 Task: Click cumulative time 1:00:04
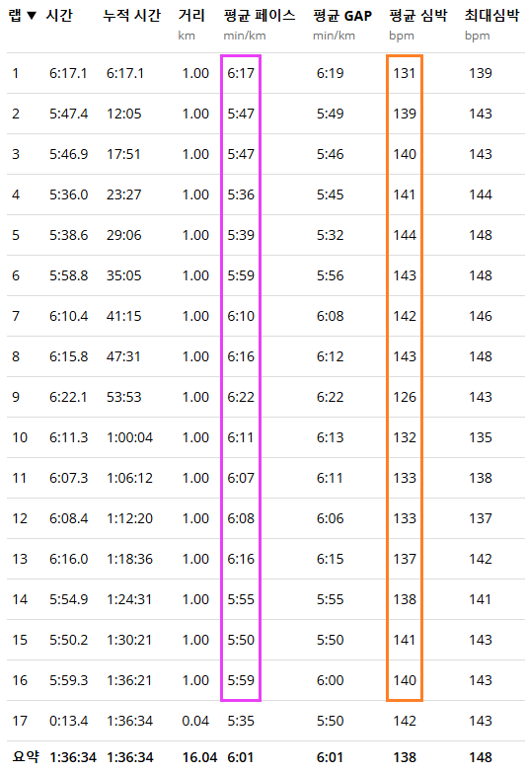click(130, 437)
